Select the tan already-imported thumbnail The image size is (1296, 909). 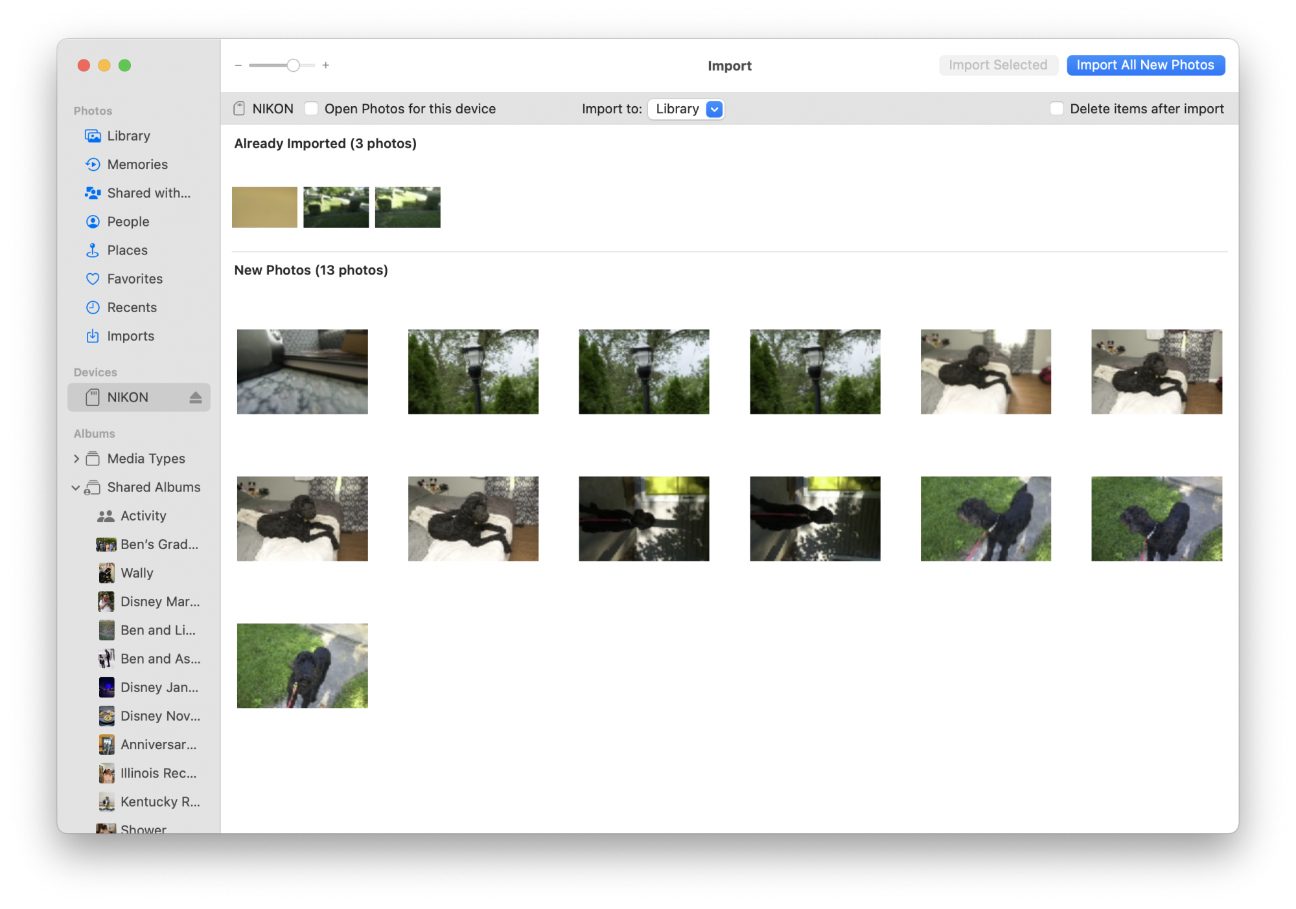click(x=264, y=207)
